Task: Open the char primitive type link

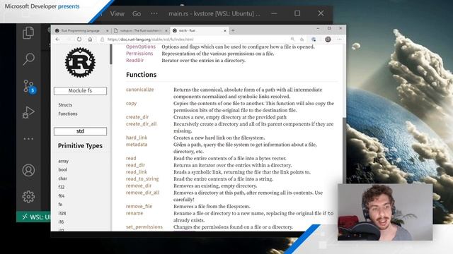Action: [62, 179]
